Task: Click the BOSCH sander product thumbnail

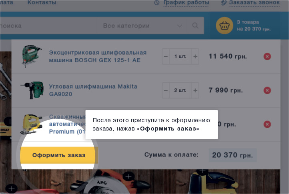Action: pos(32,56)
